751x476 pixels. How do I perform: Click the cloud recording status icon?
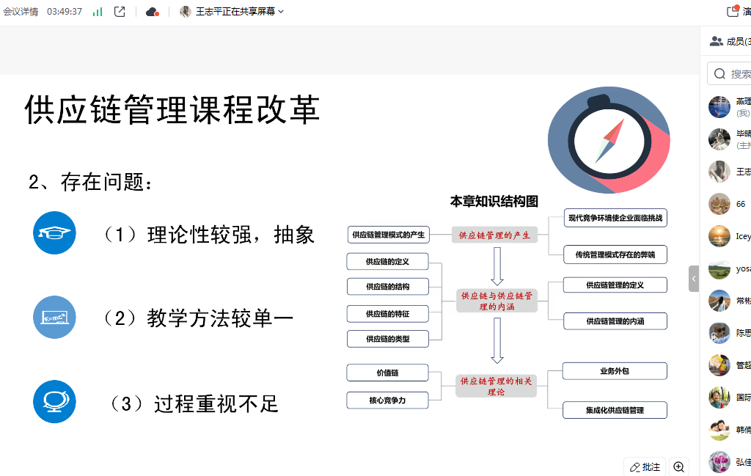[x=153, y=12]
